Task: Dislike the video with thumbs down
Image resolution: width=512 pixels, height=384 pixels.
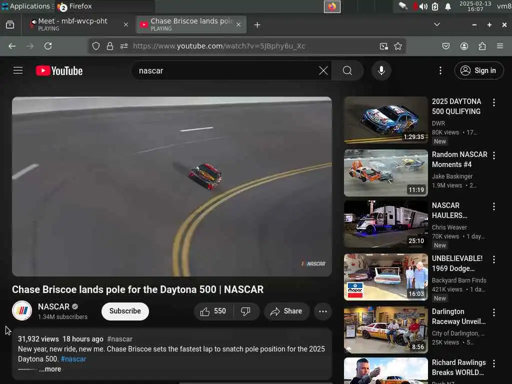Action: 246,311
